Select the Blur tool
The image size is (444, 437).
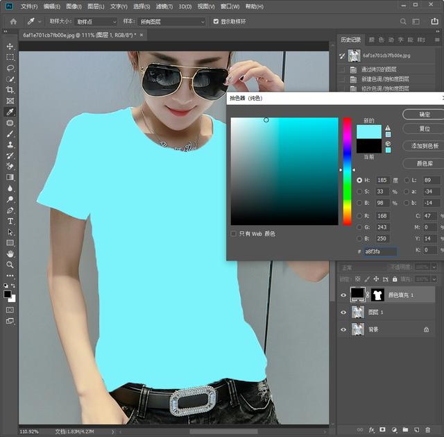[10, 188]
